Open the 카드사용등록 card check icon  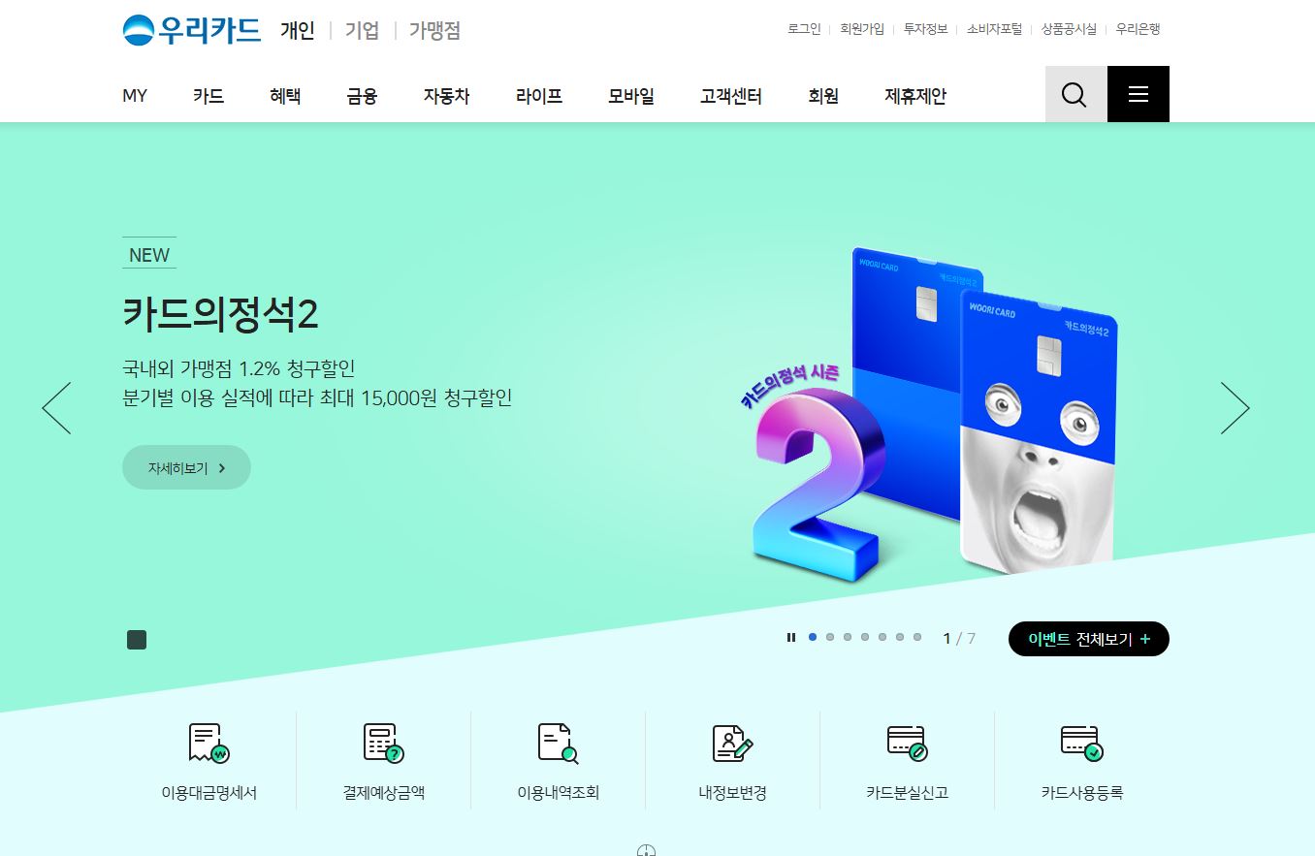click(x=1081, y=744)
